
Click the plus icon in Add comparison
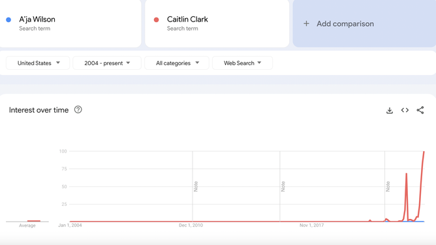click(x=306, y=23)
